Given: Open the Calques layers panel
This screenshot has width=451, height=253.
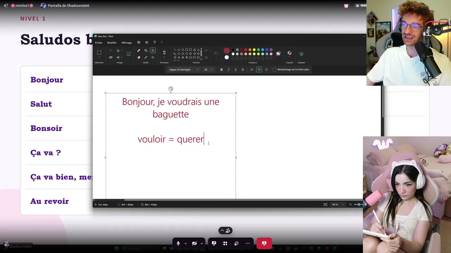Looking at the screenshot, I should (301, 54).
